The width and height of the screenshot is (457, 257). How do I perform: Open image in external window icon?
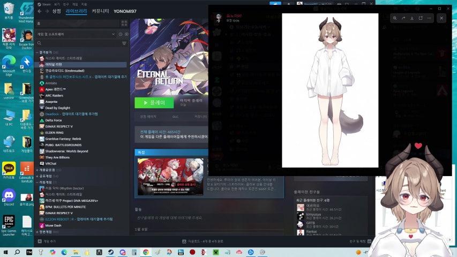[421, 18]
